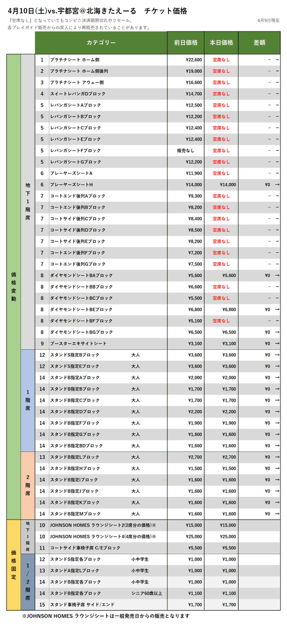This screenshot has width=287, height=627.
Task: Click the ¥2,000 previous-day price for スタンドB指定Aブロック
Action: 195,377
